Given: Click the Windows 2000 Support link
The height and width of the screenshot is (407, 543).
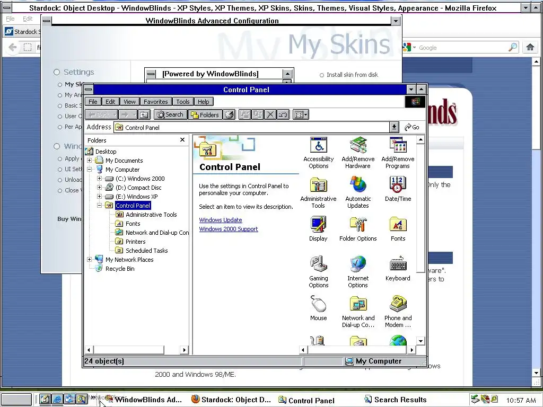Looking at the screenshot, I should coord(229,229).
